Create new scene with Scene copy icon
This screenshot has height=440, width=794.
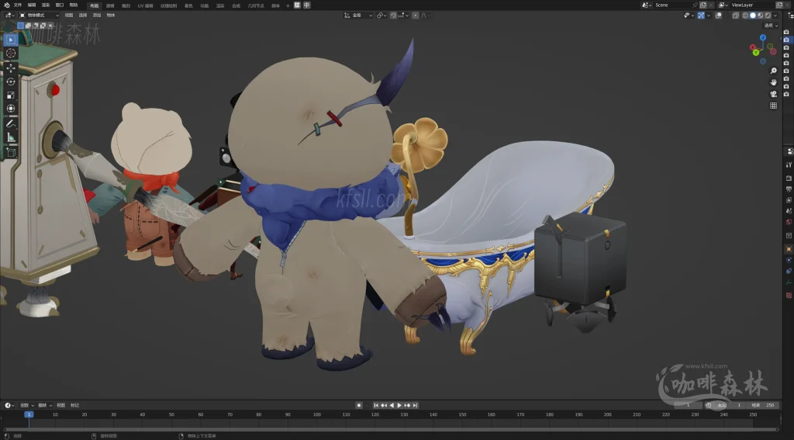click(703, 5)
